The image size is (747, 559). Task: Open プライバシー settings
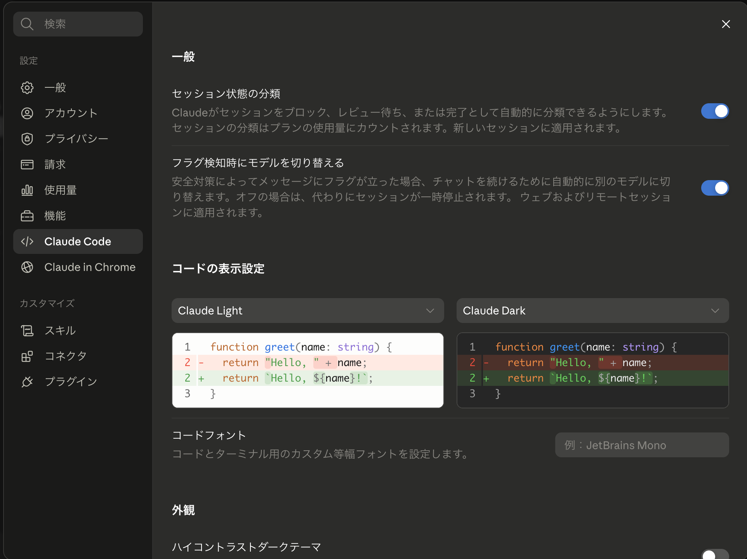78,139
